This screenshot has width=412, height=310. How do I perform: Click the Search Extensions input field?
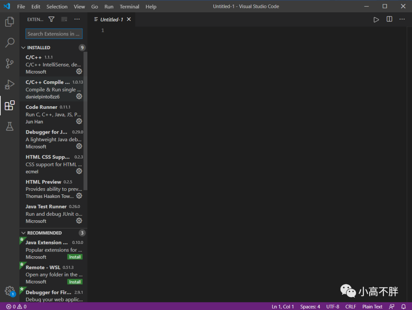54,34
